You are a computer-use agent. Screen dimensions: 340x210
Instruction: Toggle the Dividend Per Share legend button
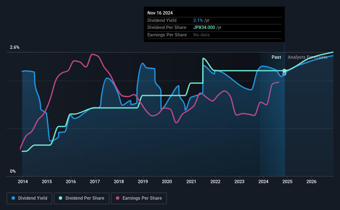pos(82,198)
